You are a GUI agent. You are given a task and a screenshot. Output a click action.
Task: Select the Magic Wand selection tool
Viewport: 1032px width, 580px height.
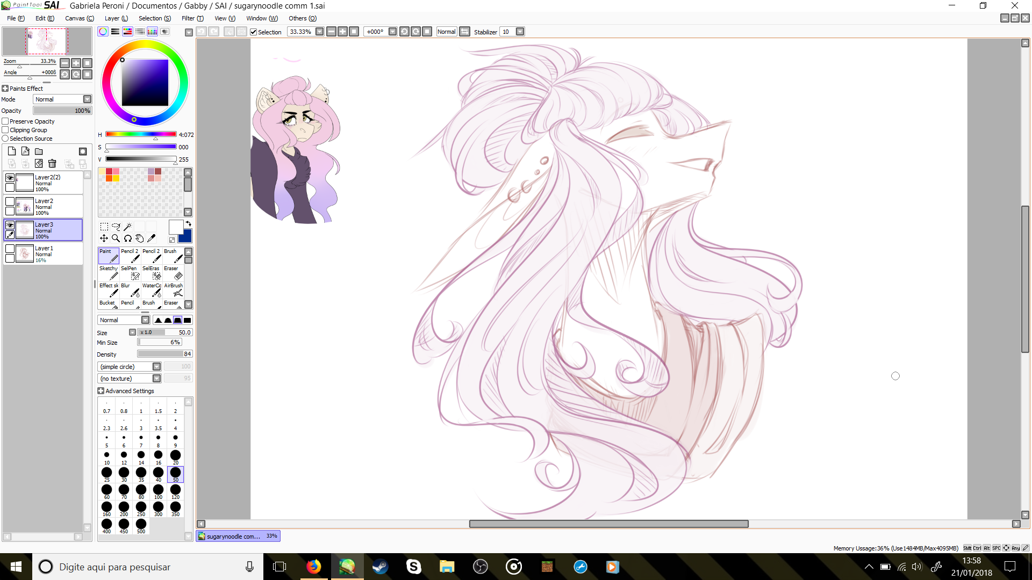[128, 227]
